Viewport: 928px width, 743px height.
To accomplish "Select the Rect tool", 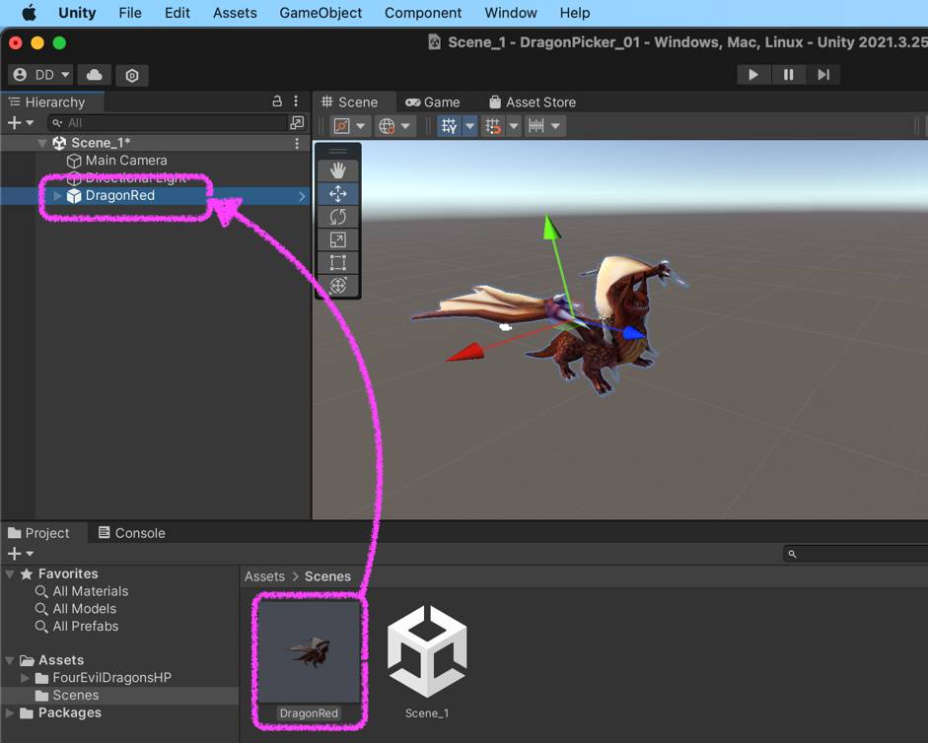I will click(337, 262).
